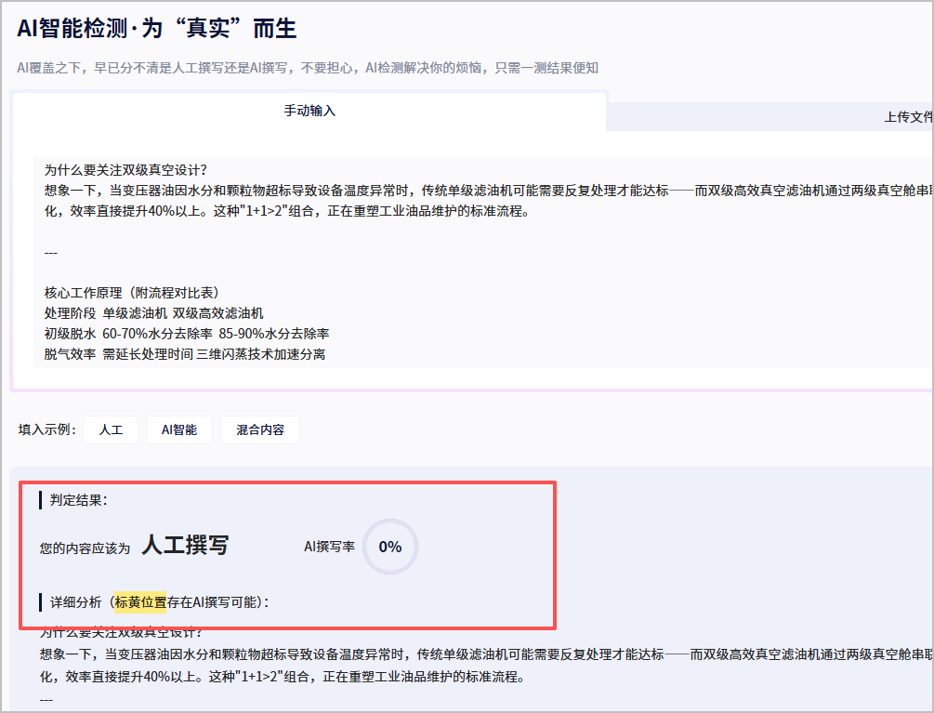The image size is (934, 713).
Task: Click the gray subtitle under the page title
Action: (x=307, y=68)
